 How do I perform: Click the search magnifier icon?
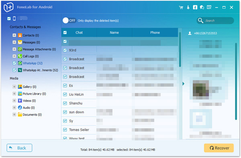pyautogui.click(x=200, y=20)
